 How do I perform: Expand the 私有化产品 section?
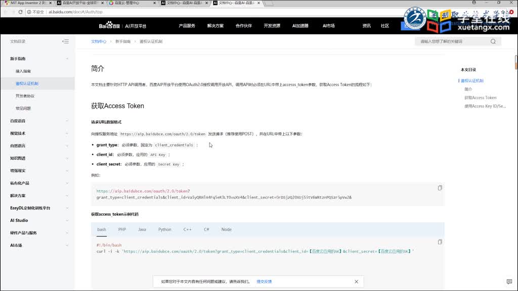pyautogui.click(x=67, y=183)
